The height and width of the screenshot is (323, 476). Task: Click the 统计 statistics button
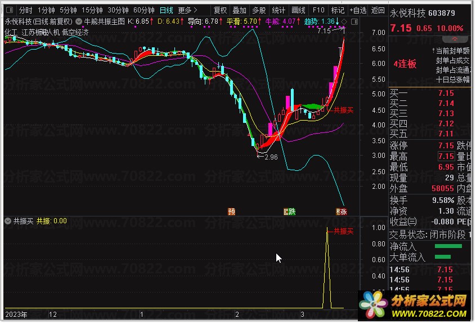point(279,10)
